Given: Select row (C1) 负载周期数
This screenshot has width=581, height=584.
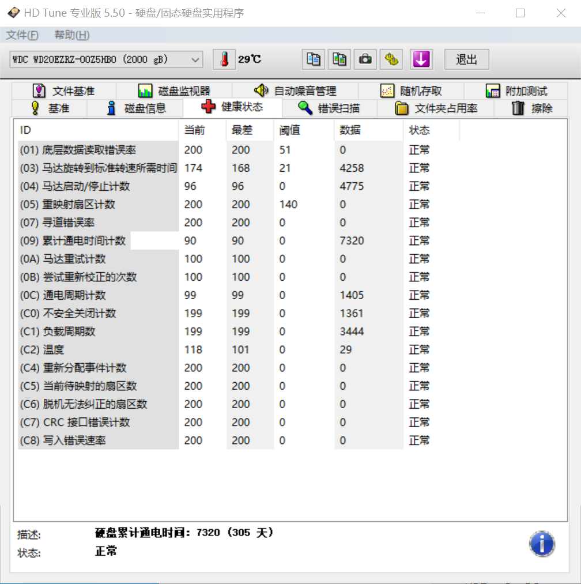Looking at the screenshot, I should click(239, 331).
